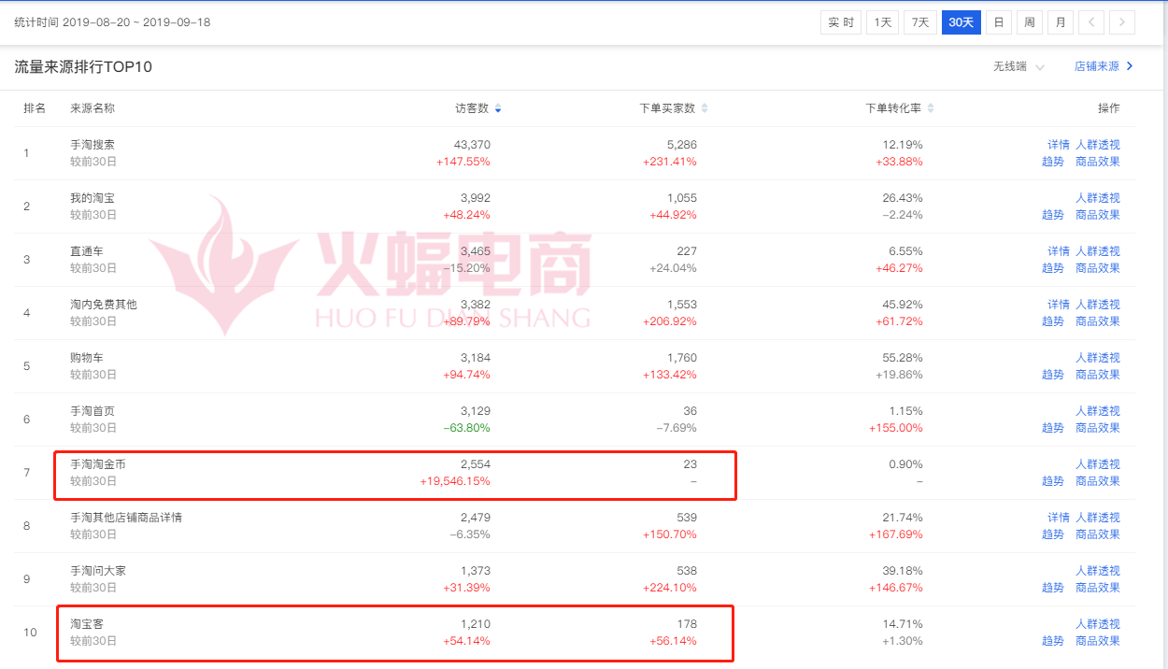Open the 无线端 device dropdown
The width and height of the screenshot is (1168, 669).
1018,66
